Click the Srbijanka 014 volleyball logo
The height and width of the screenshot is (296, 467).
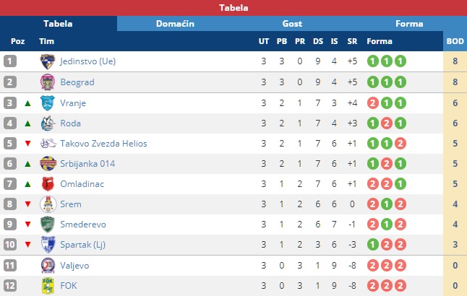coord(48,164)
